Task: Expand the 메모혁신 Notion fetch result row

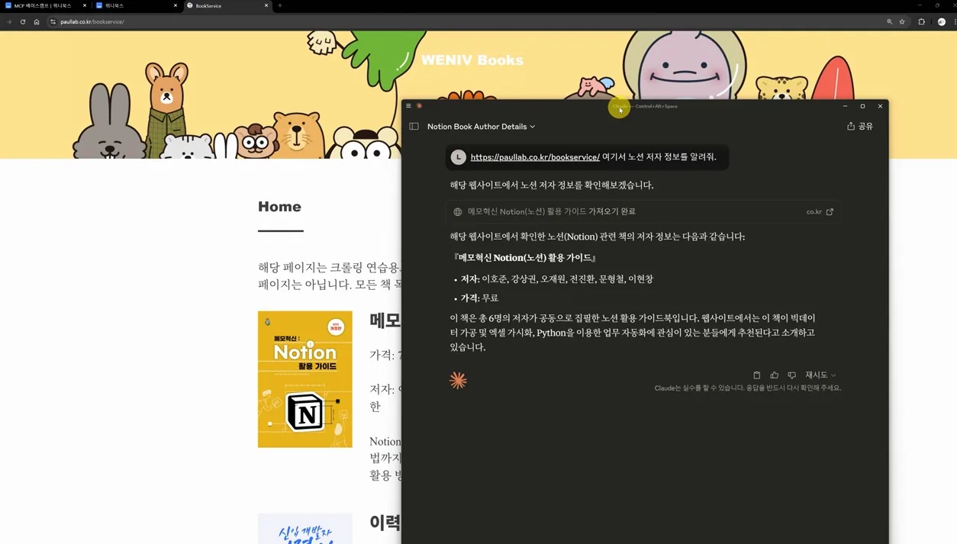Action: click(x=643, y=212)
